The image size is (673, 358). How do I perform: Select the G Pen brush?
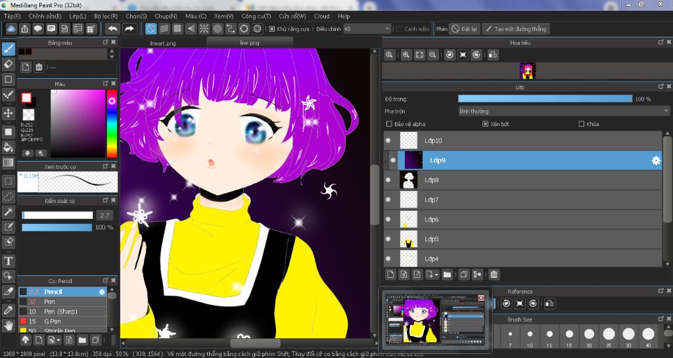(62, 321)
